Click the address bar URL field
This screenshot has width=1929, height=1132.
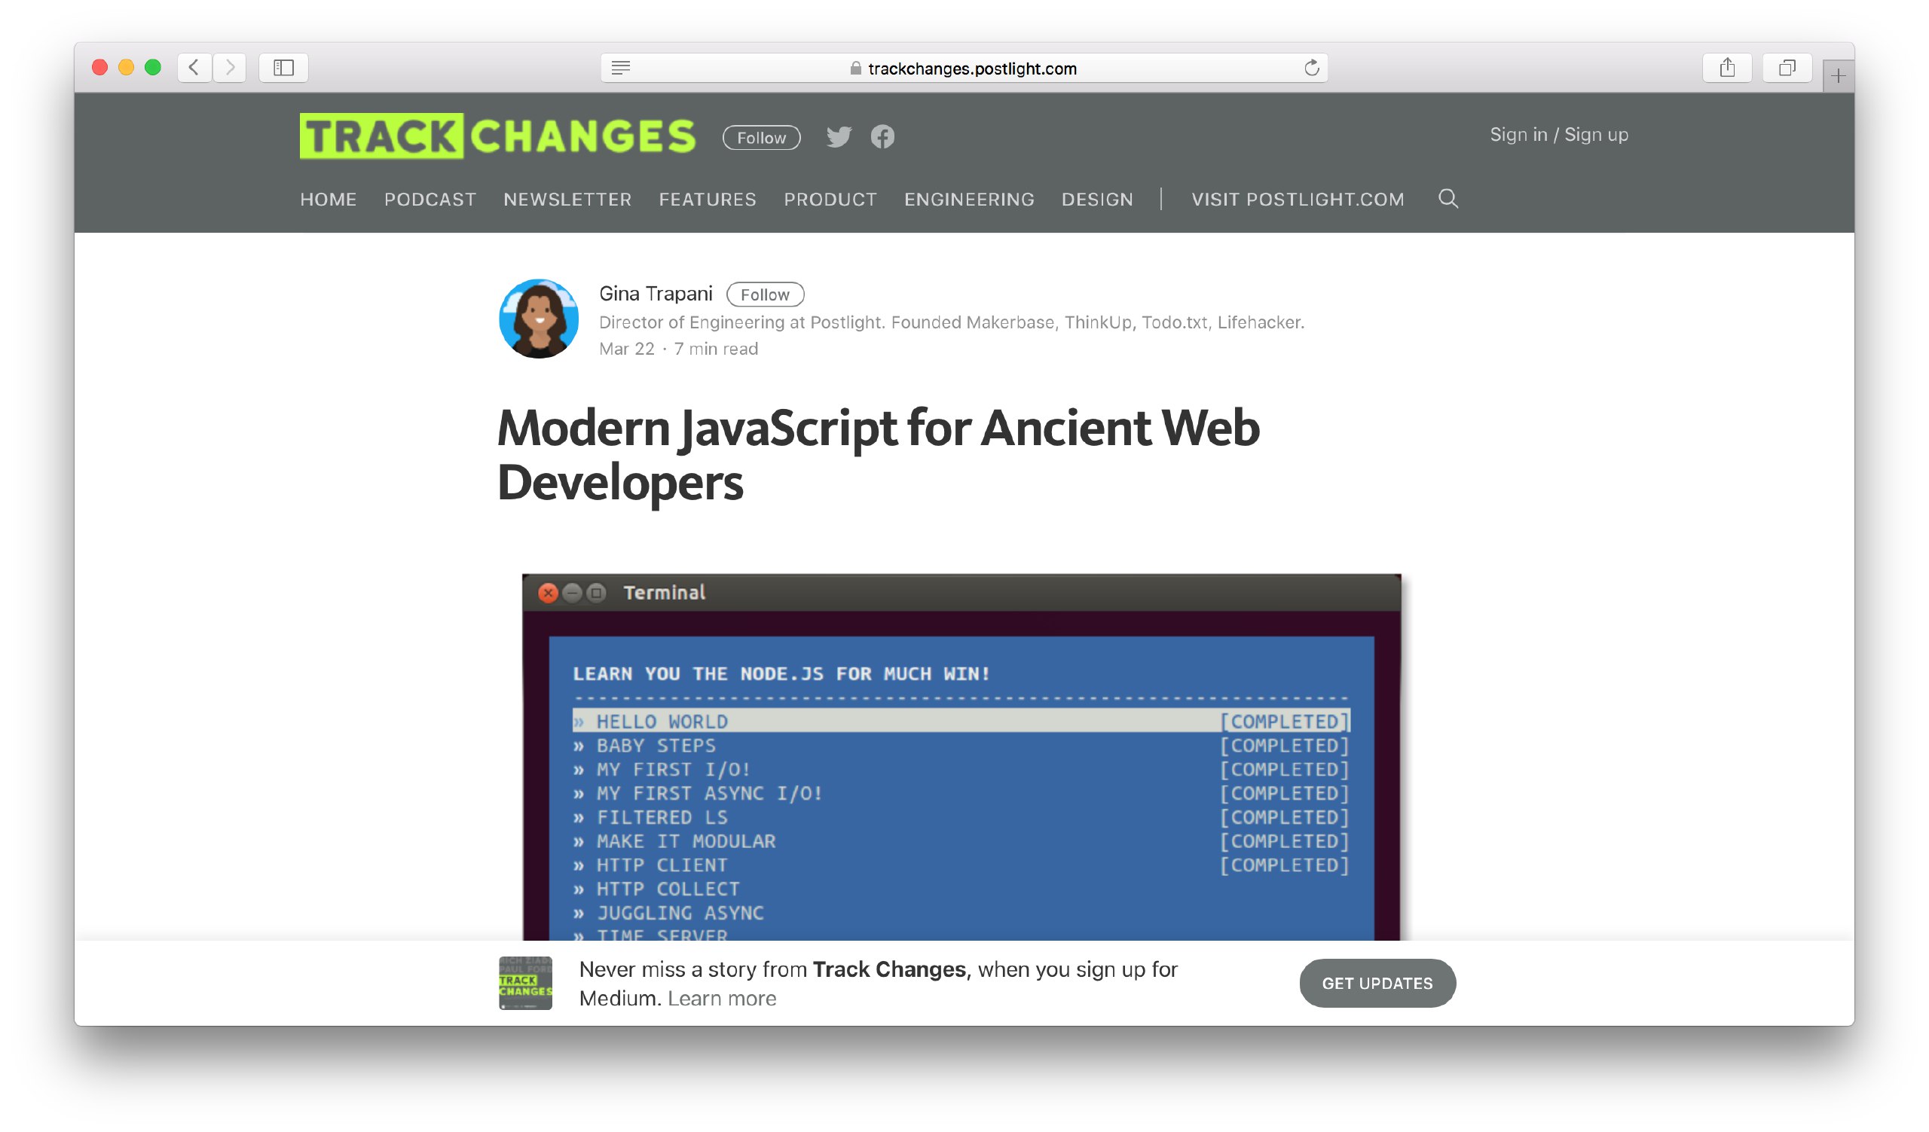(x=964, y=68)
